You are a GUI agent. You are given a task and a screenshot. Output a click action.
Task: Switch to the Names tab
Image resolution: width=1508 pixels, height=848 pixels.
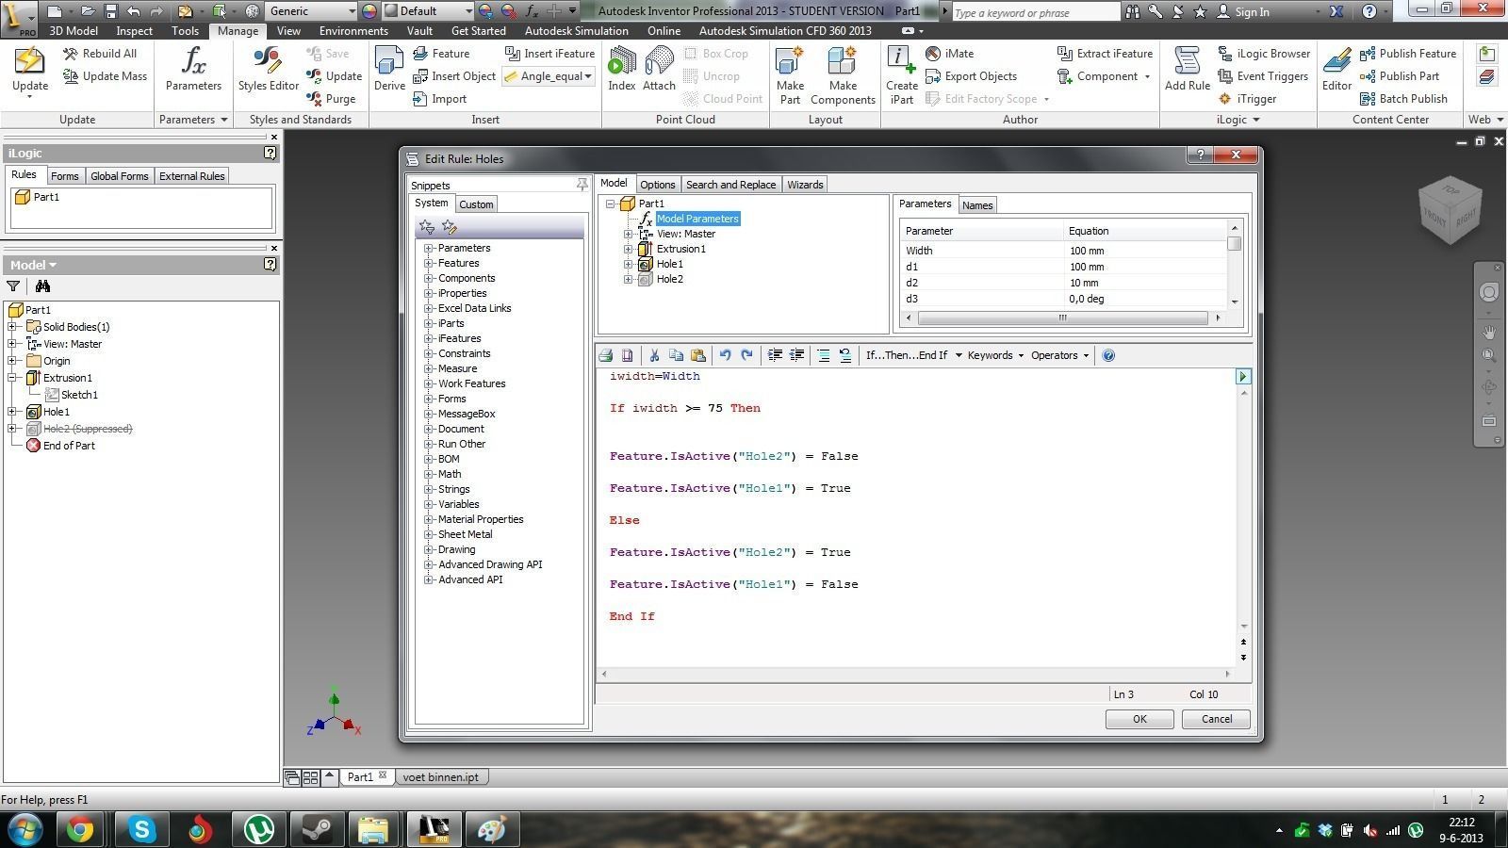[x=977, y=205]
